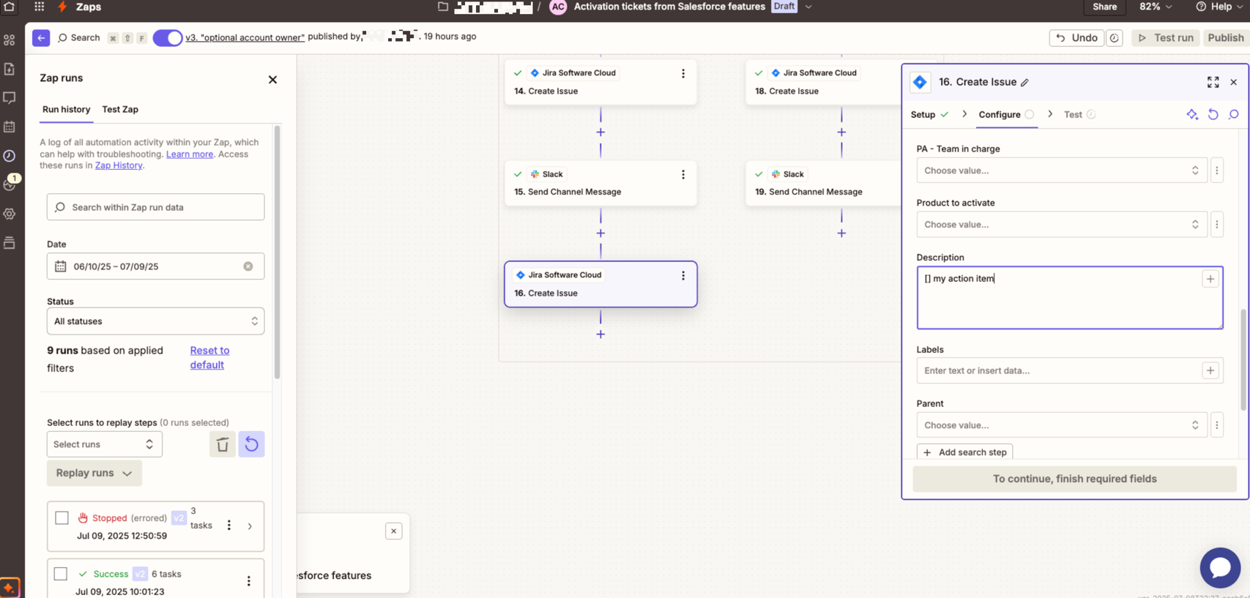Check the Stopped errored run checkbox
This screenshot has width=1250, height=598.
62,518
